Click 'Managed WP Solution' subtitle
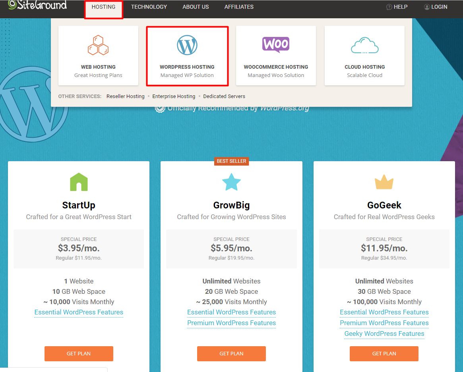 tap(187, 75)
